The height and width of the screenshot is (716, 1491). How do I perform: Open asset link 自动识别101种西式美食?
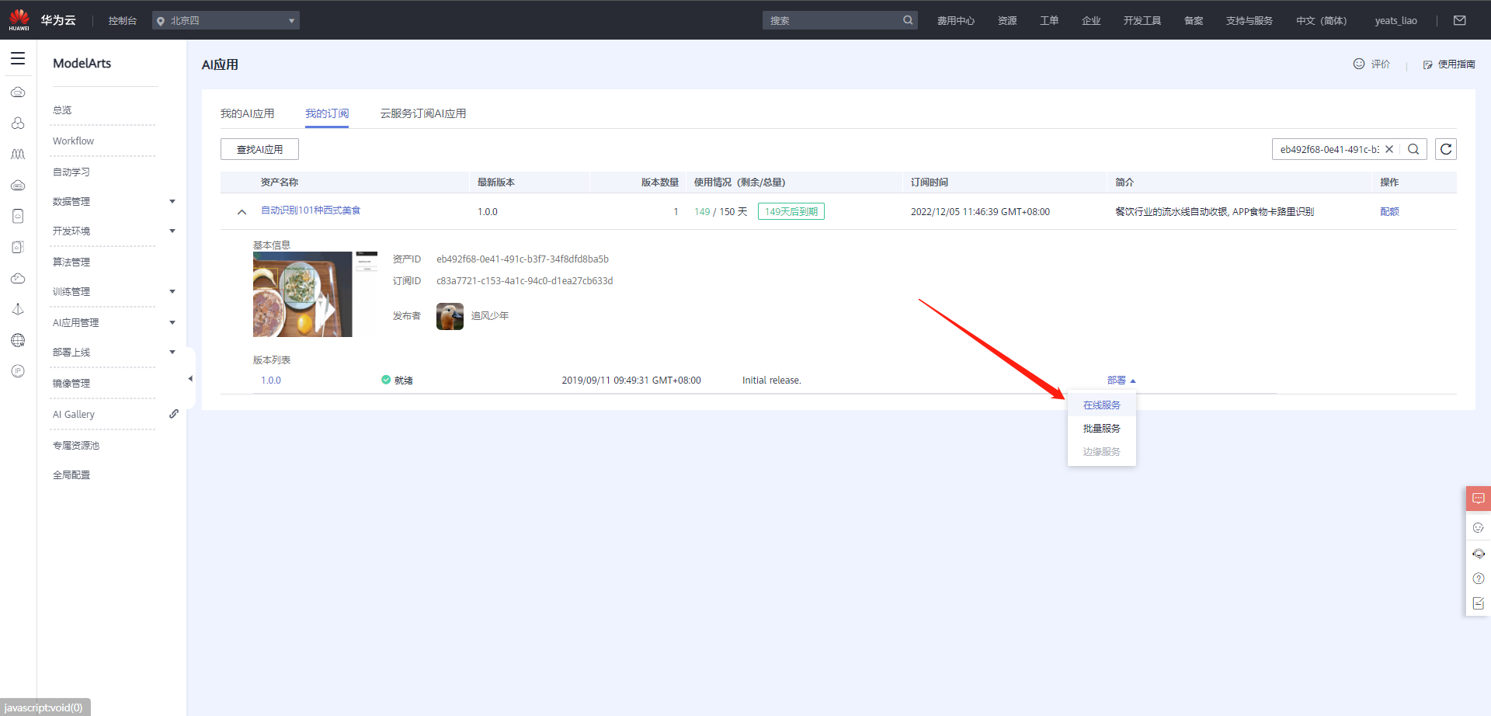pos(311,210)
